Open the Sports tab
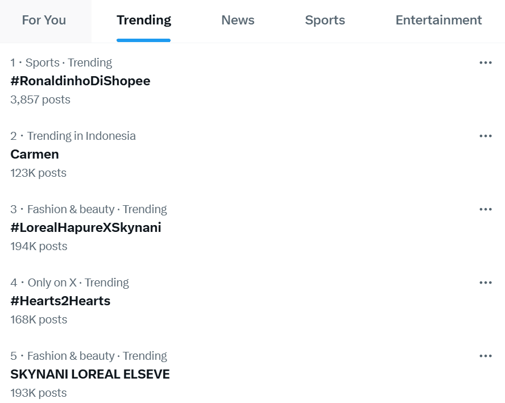The width and height of the screenshot is (505, 403). coord(325,20)
